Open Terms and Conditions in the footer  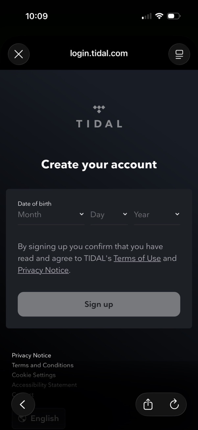tap(42, 365)
